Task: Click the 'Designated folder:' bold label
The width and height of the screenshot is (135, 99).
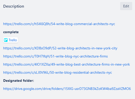Action: 19,81
